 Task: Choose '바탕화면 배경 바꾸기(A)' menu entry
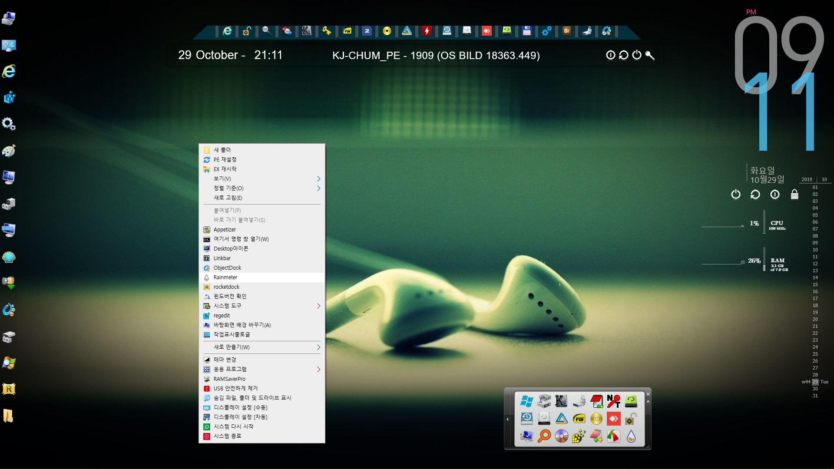tap(261, 325)
